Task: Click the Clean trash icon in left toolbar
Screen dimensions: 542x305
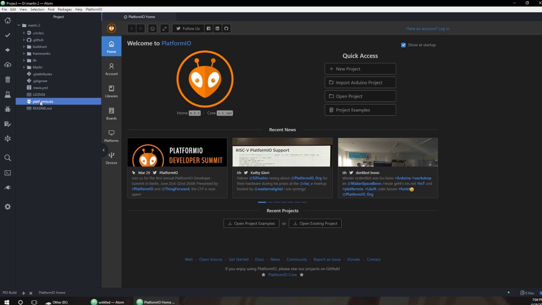Action: click(8, 80)
